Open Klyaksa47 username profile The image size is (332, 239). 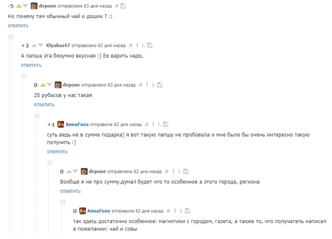[58, 45]
